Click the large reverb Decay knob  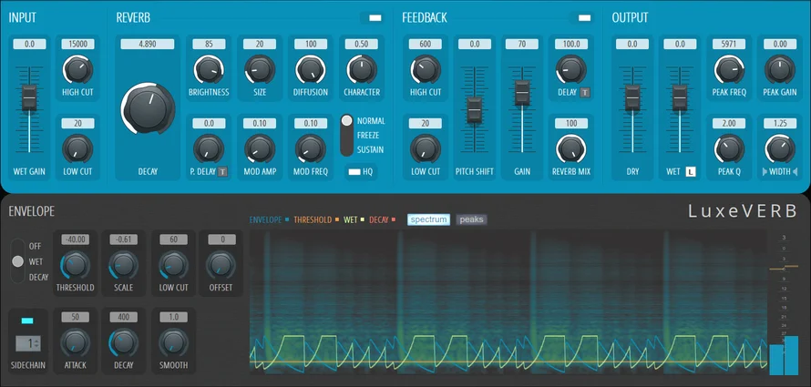pyautogui.click(x=149, y=108)
